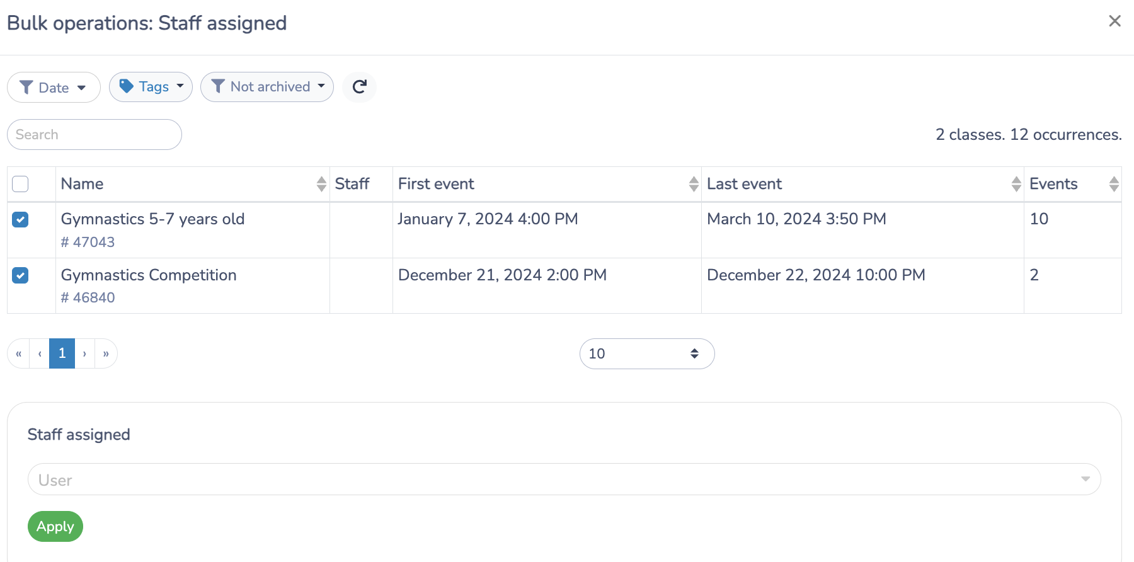1134x562 pixels.
Task: Focus the Search input field
Action: [94, 135]
